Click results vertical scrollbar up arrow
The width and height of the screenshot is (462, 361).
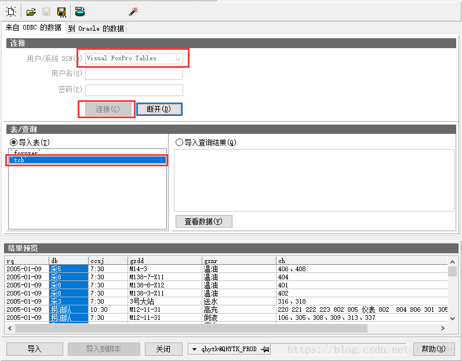click(x=453, y=262)
